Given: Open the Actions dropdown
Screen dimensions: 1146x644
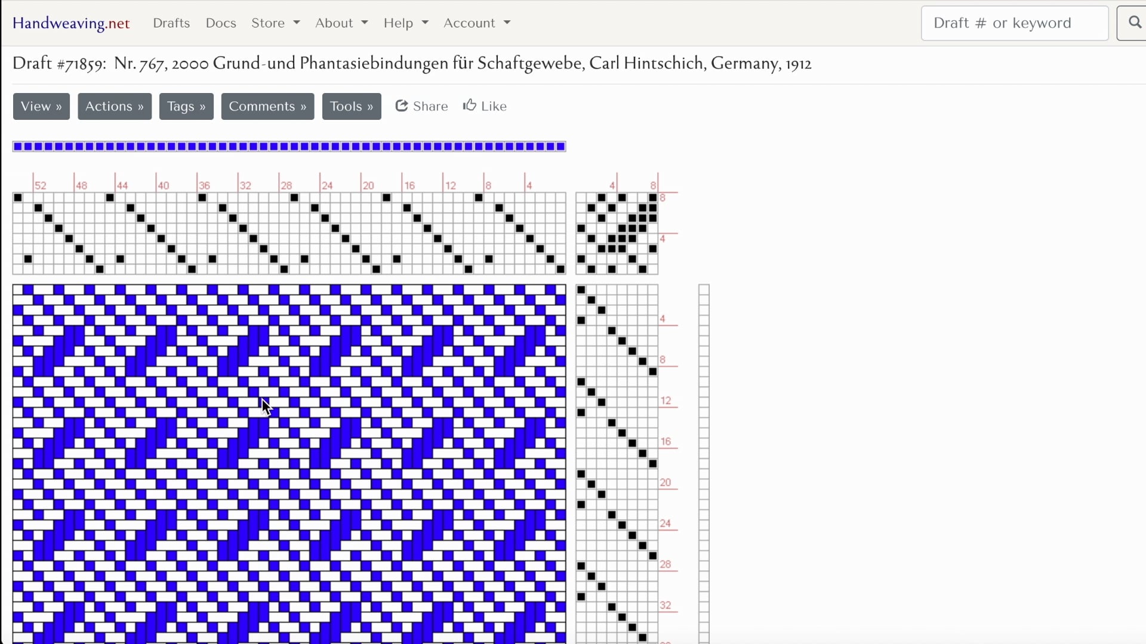Looking at the screenshot, I should click(x=115, y=106).
